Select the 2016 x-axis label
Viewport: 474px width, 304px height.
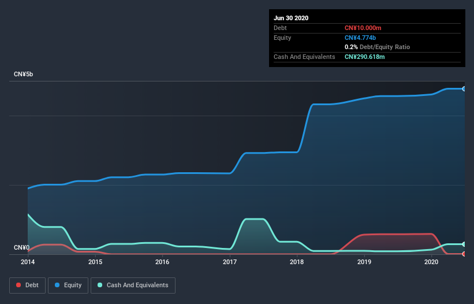(x=162, y=262)
